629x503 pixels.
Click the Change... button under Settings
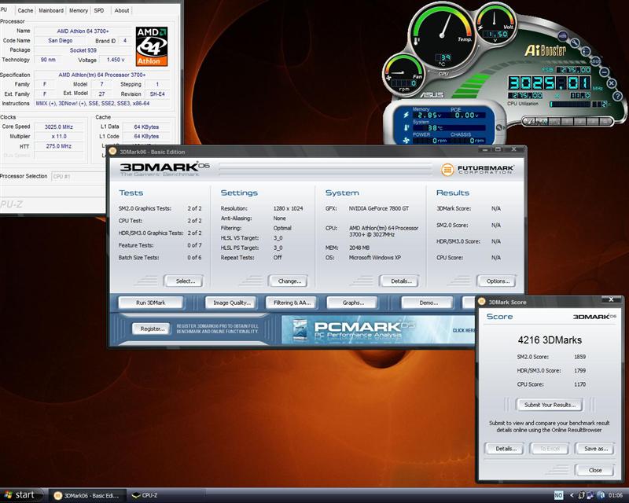pyautogui.click(x=289, y=281)
